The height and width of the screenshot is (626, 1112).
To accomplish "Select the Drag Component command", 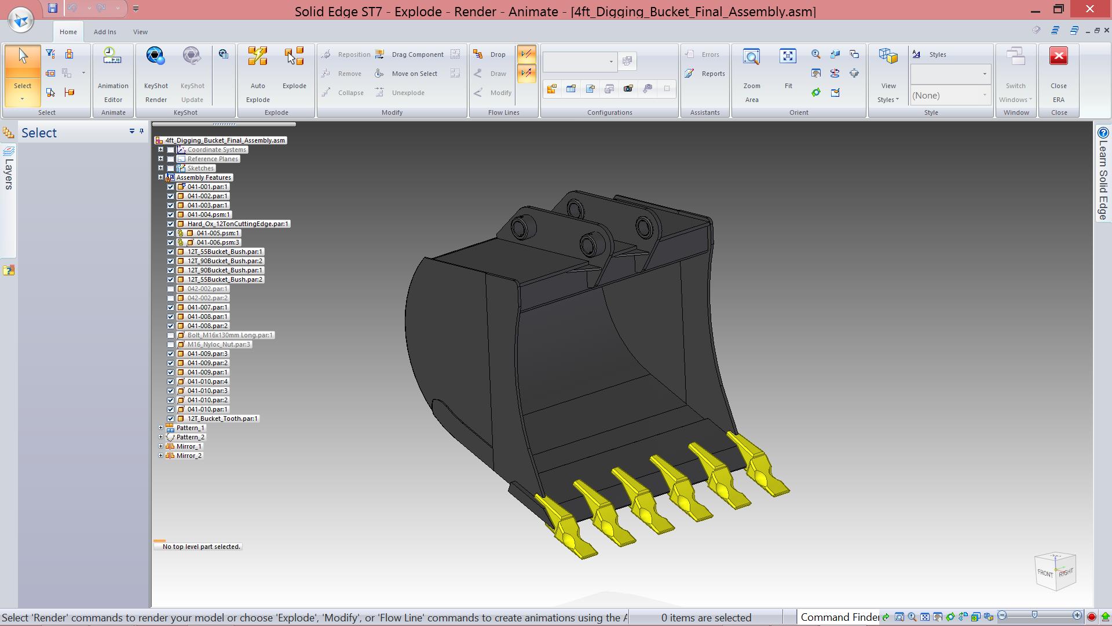I will 410,54.
